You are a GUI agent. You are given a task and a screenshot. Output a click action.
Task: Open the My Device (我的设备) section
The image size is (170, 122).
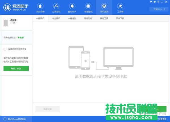(x=40, y=8)
